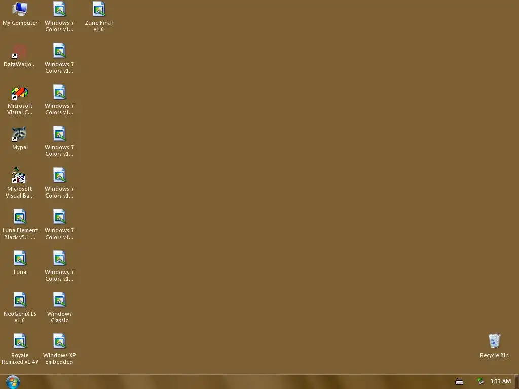Select the Microsoft Visual Basic shortcut
Image resolution: width=519 pixels, height=389 pixels.
point(20,183)
